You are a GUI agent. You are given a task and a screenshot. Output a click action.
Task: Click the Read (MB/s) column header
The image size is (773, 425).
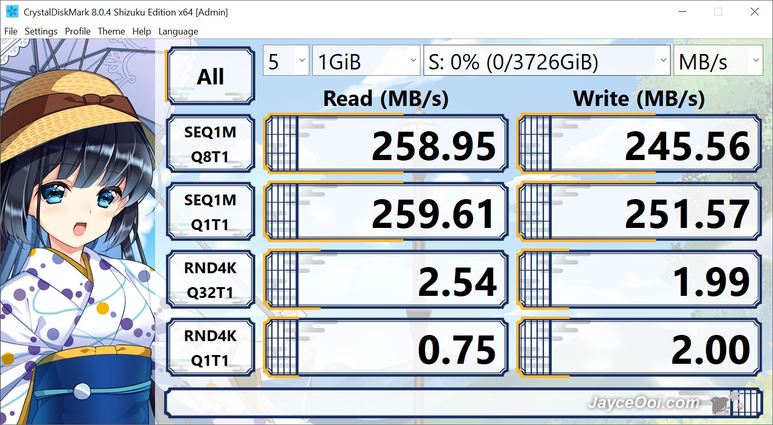click(x=385, y=98)
